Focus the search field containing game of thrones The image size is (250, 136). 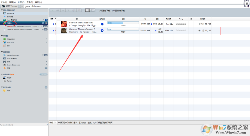pos(134,6)
